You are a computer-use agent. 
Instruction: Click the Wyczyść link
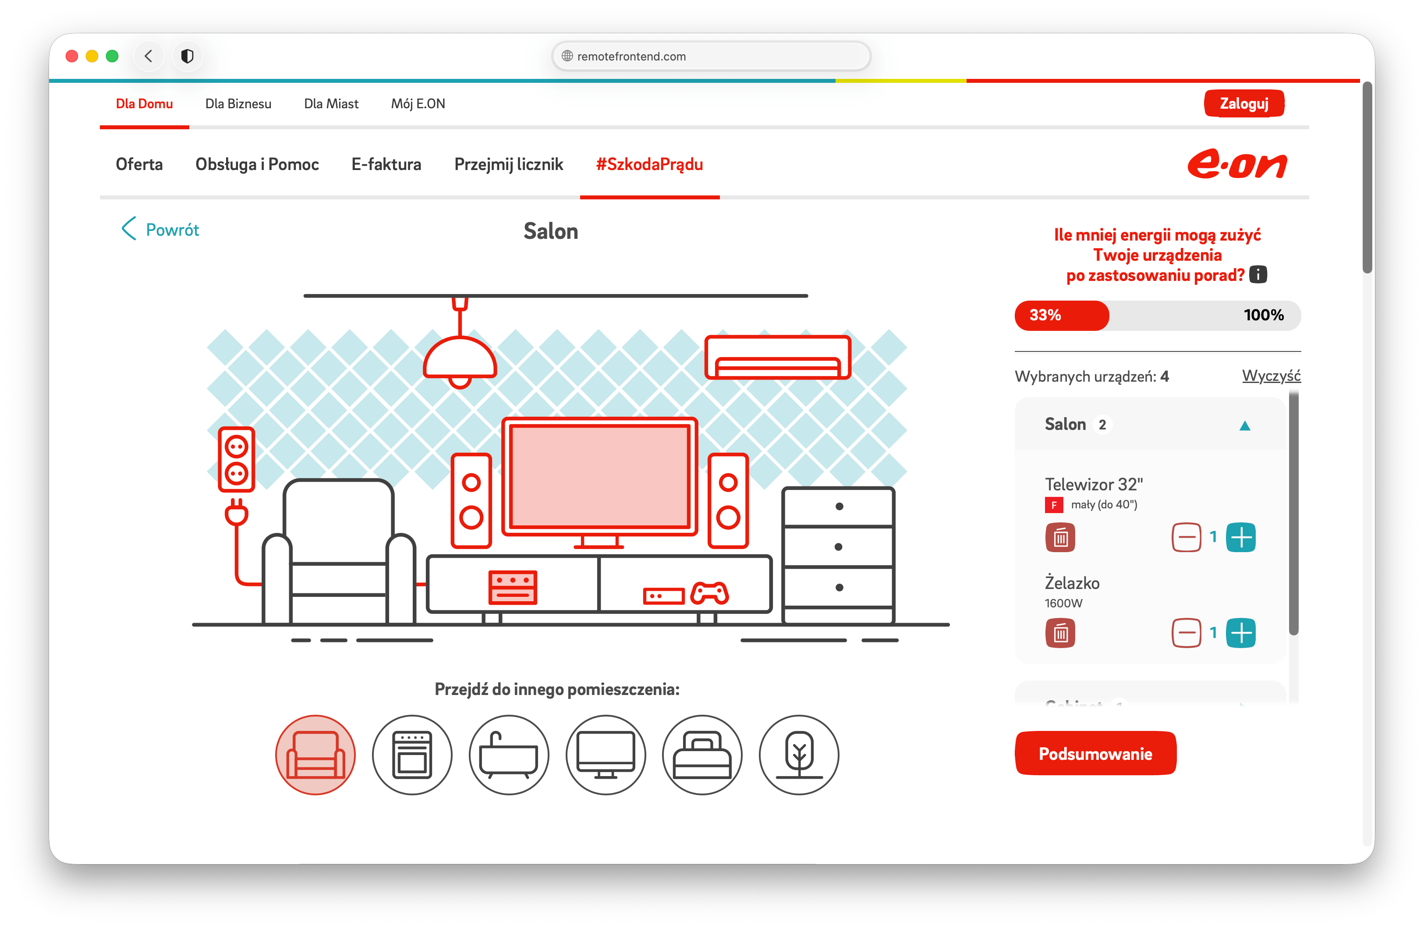[x=1271, y=376]
